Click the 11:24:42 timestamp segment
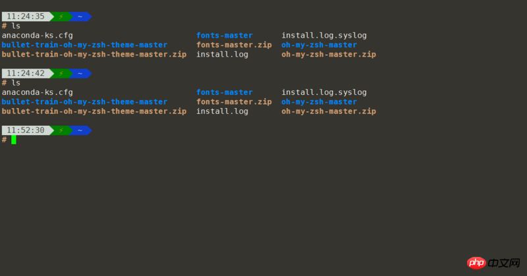This screenshot has height=276, width=527. [x=26, y=73]
